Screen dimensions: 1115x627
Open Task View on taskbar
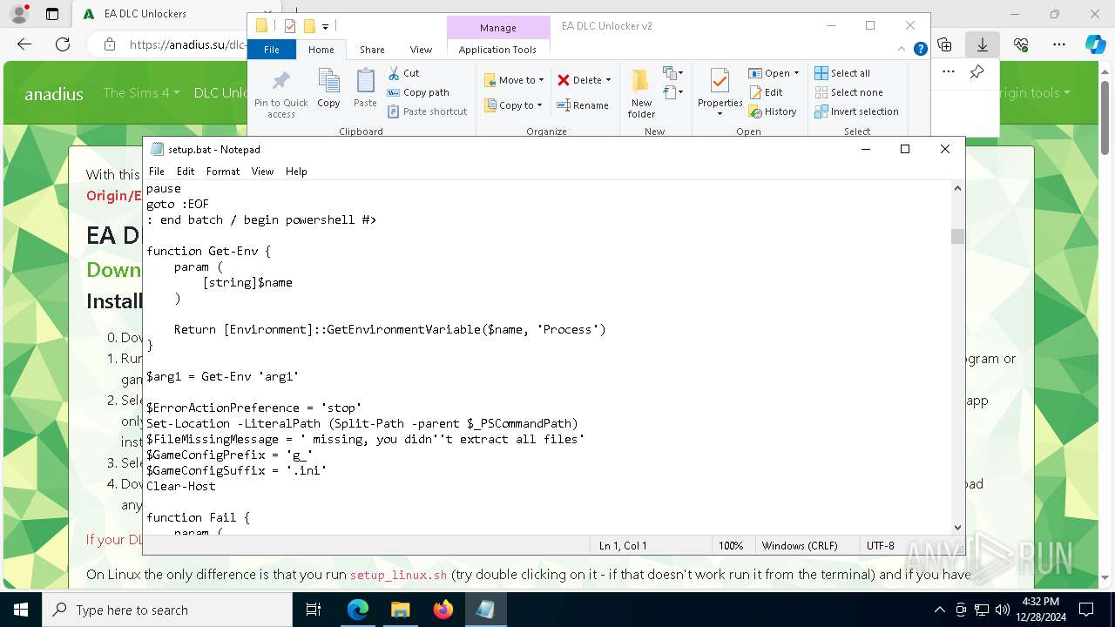(314, 610)
